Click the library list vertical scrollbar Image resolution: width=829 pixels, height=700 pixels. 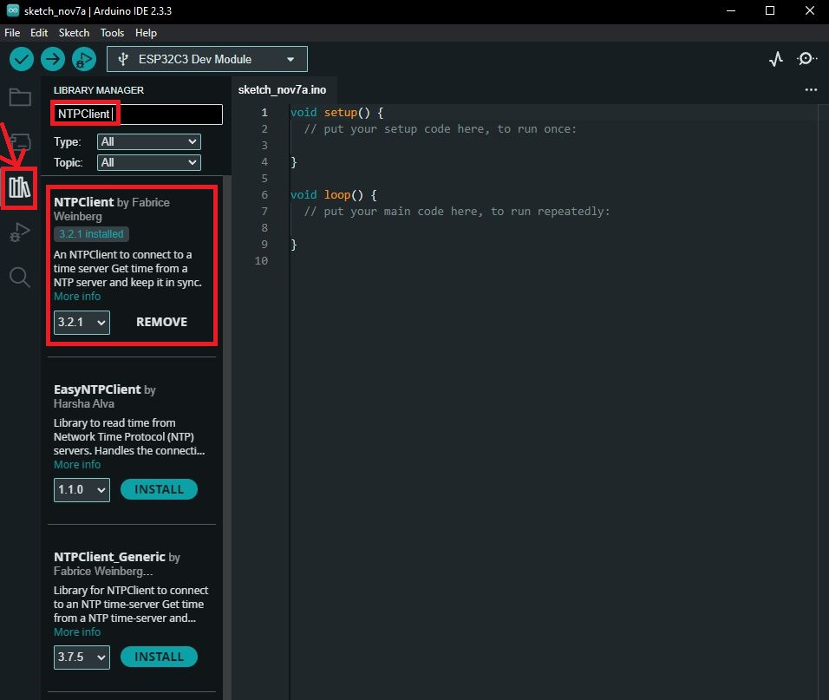tap(227, 438)
